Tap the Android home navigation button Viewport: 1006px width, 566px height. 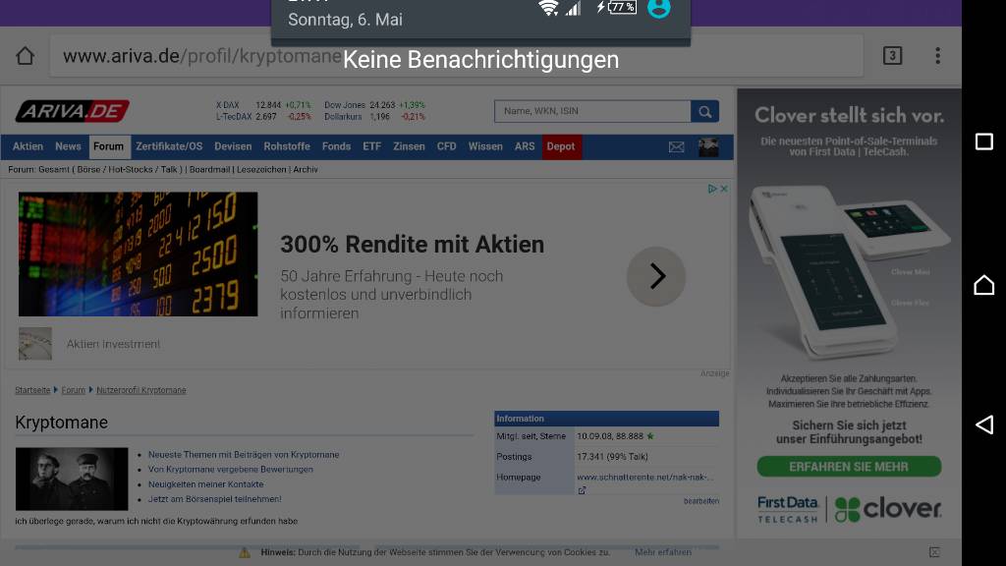click(983, 284)
